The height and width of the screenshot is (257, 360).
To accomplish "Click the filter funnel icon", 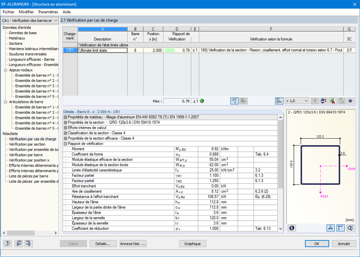I will click(314, 101).
